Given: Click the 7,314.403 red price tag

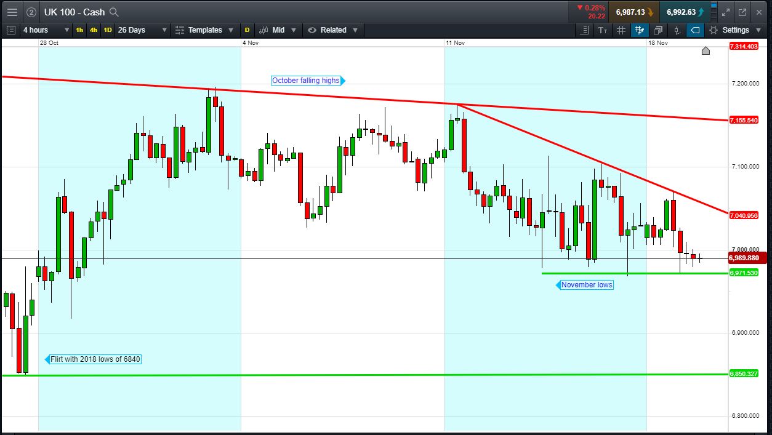Looking at the screenshot, I should pos(743,47).
